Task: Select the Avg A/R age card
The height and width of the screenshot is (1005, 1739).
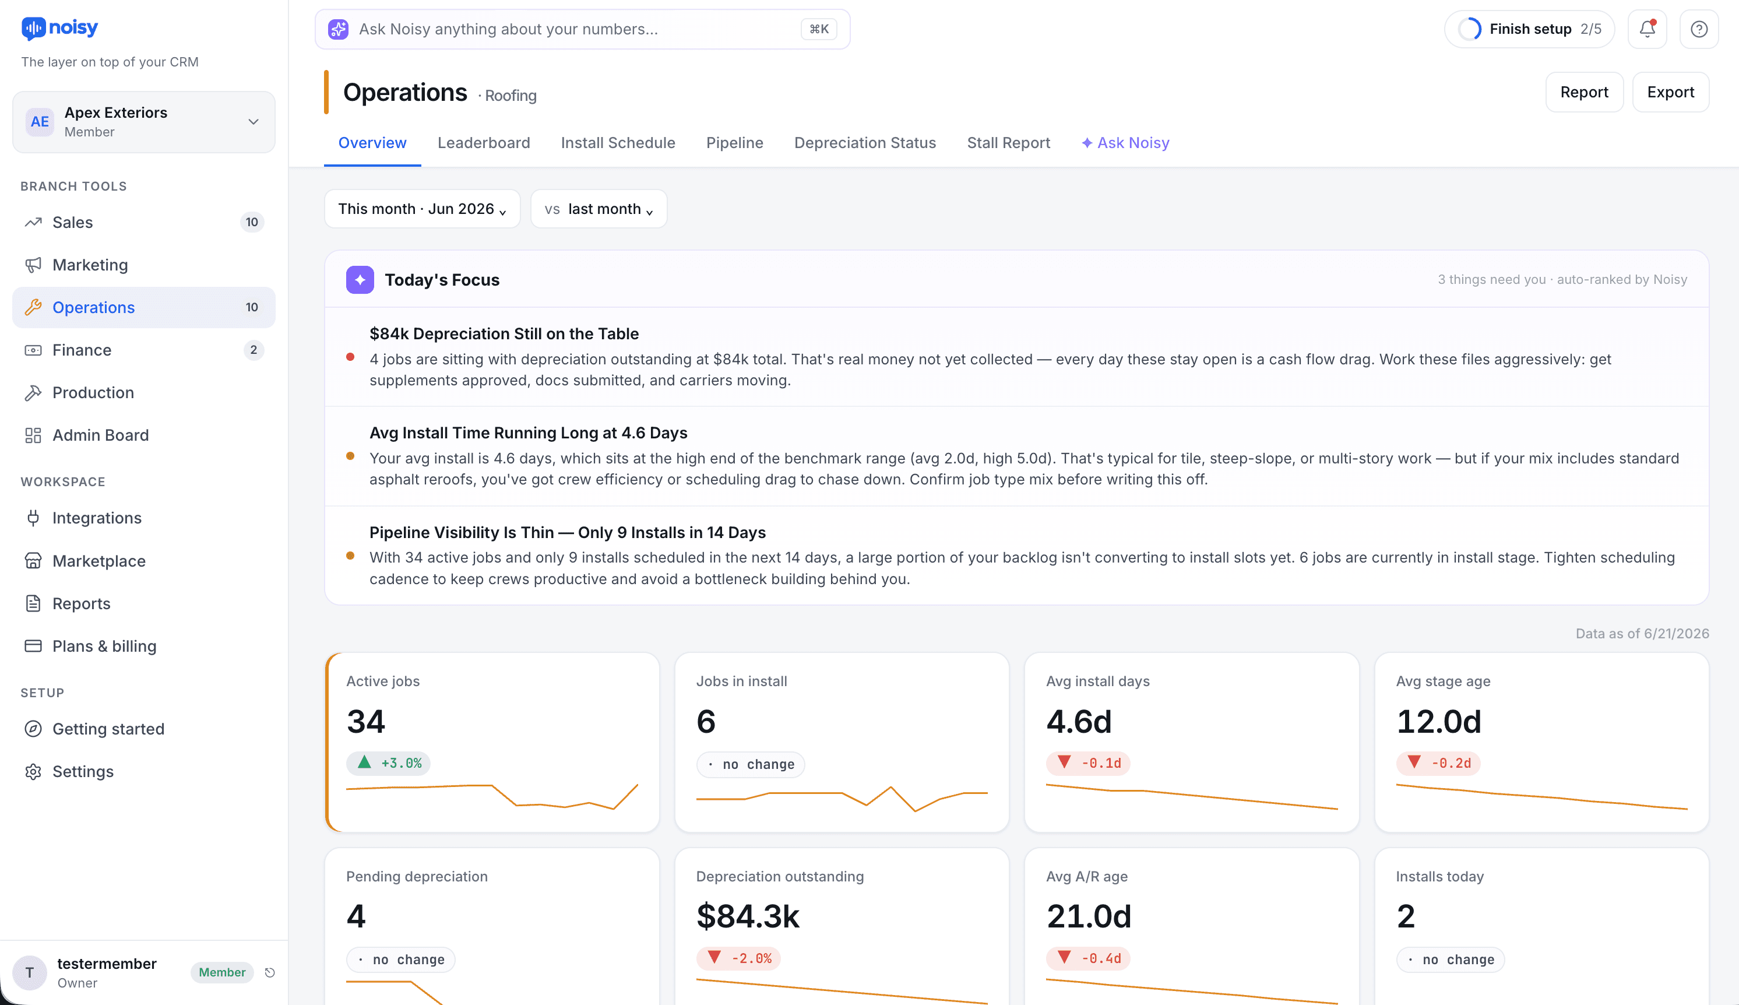Action: pos(1192,926)
